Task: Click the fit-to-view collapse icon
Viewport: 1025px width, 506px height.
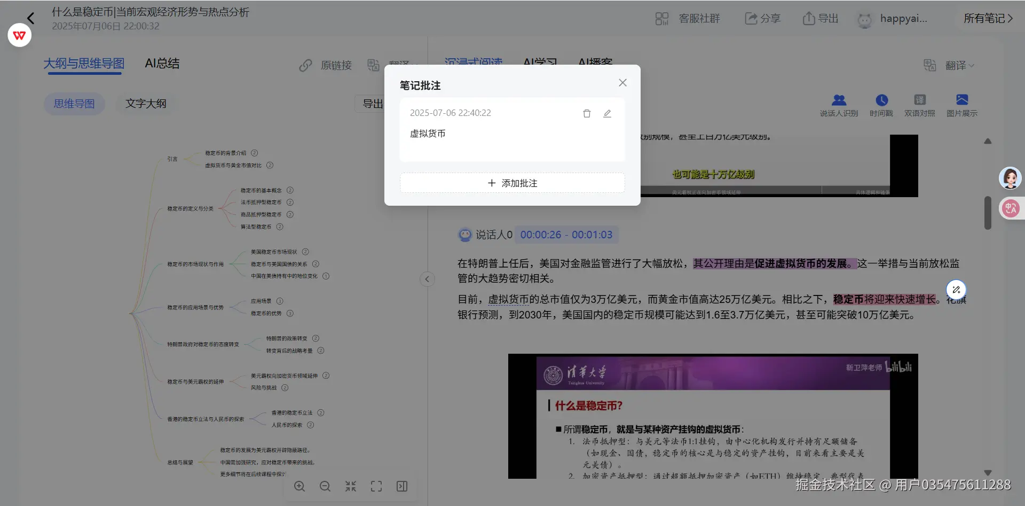Action: 351,486
